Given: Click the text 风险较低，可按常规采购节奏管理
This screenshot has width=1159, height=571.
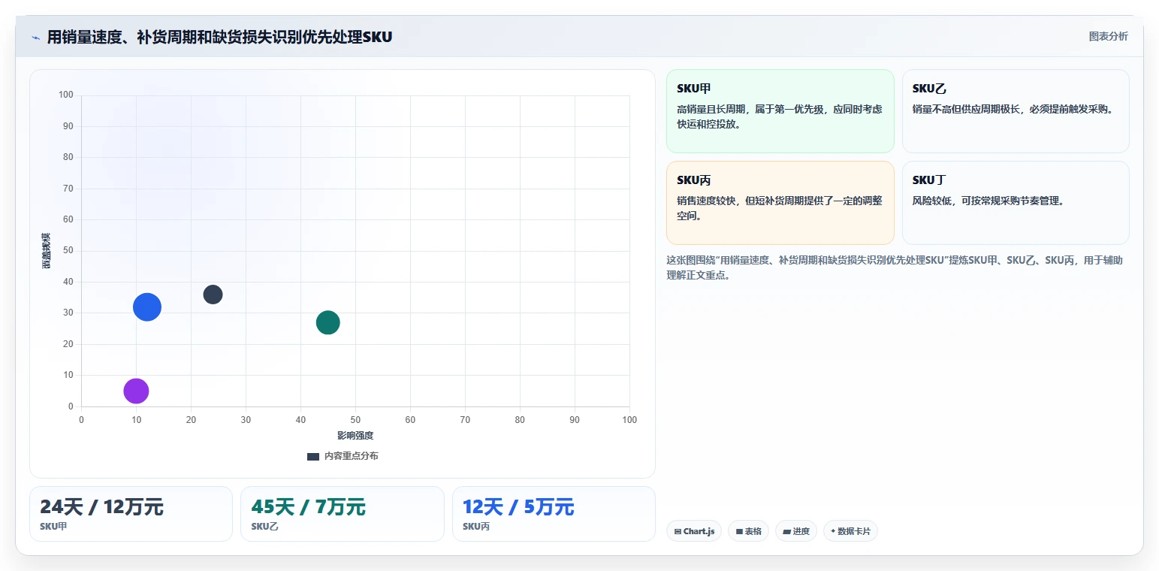Looking at the screenshot, I should [x=988, y=201].
